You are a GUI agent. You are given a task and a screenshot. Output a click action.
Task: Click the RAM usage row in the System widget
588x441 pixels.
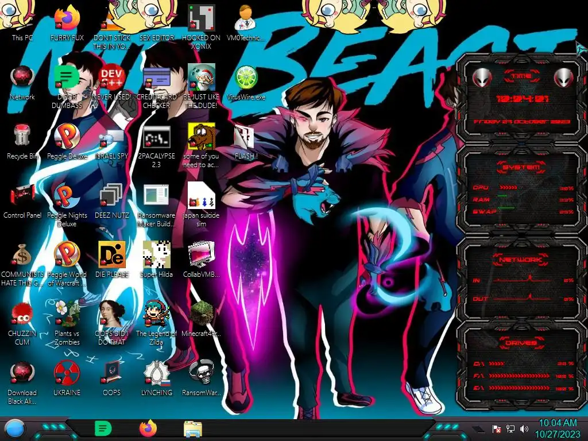523,199
